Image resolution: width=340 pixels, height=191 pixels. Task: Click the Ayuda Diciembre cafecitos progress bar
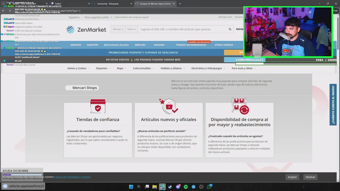(x=22, y=175)
